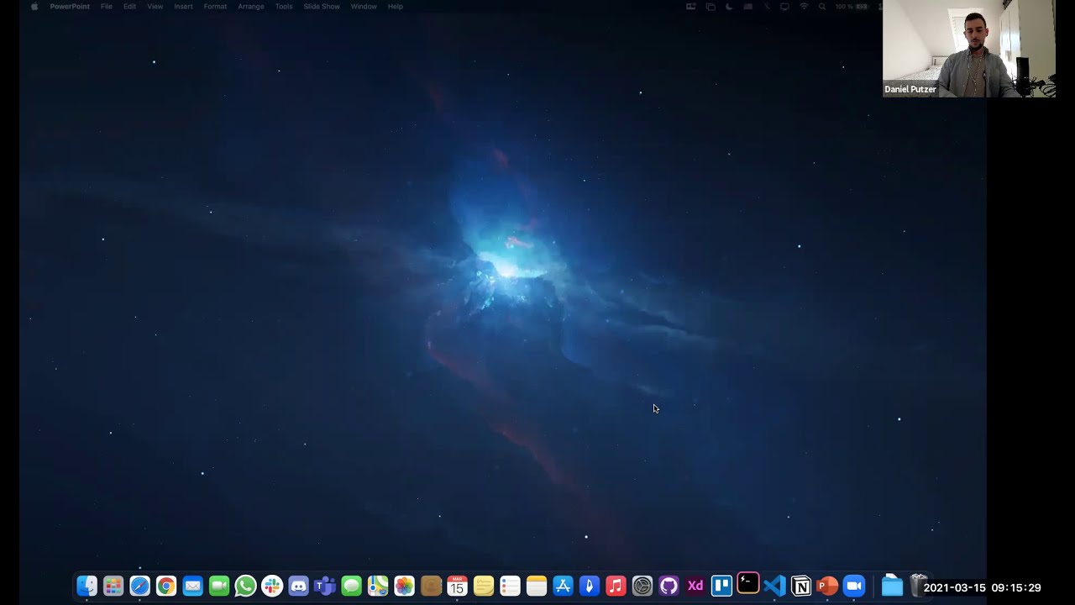Open Notion from the dock
The width and height of the screenshot is (1075, 605).
click(x=801, y=586)
